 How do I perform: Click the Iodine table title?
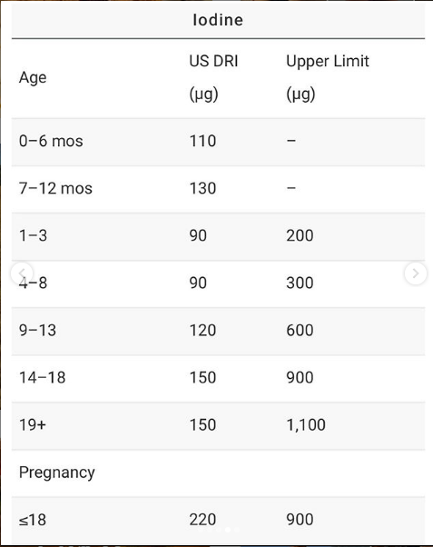(218, 20)
